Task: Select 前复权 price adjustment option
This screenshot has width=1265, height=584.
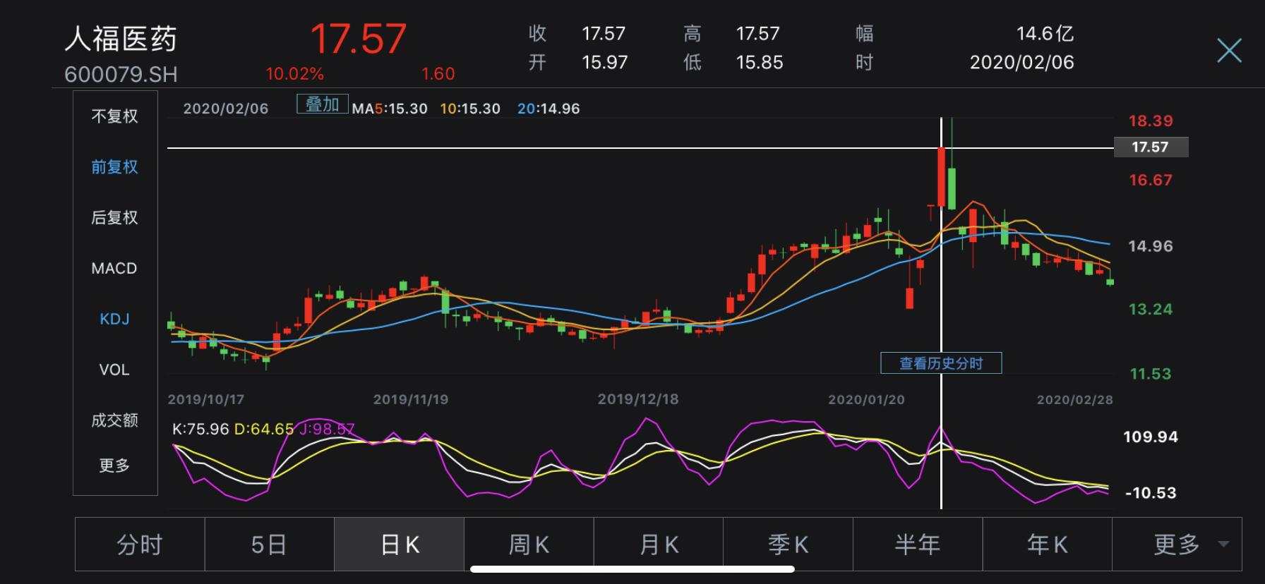Action: pyautogui.click(x=114, y=166)
